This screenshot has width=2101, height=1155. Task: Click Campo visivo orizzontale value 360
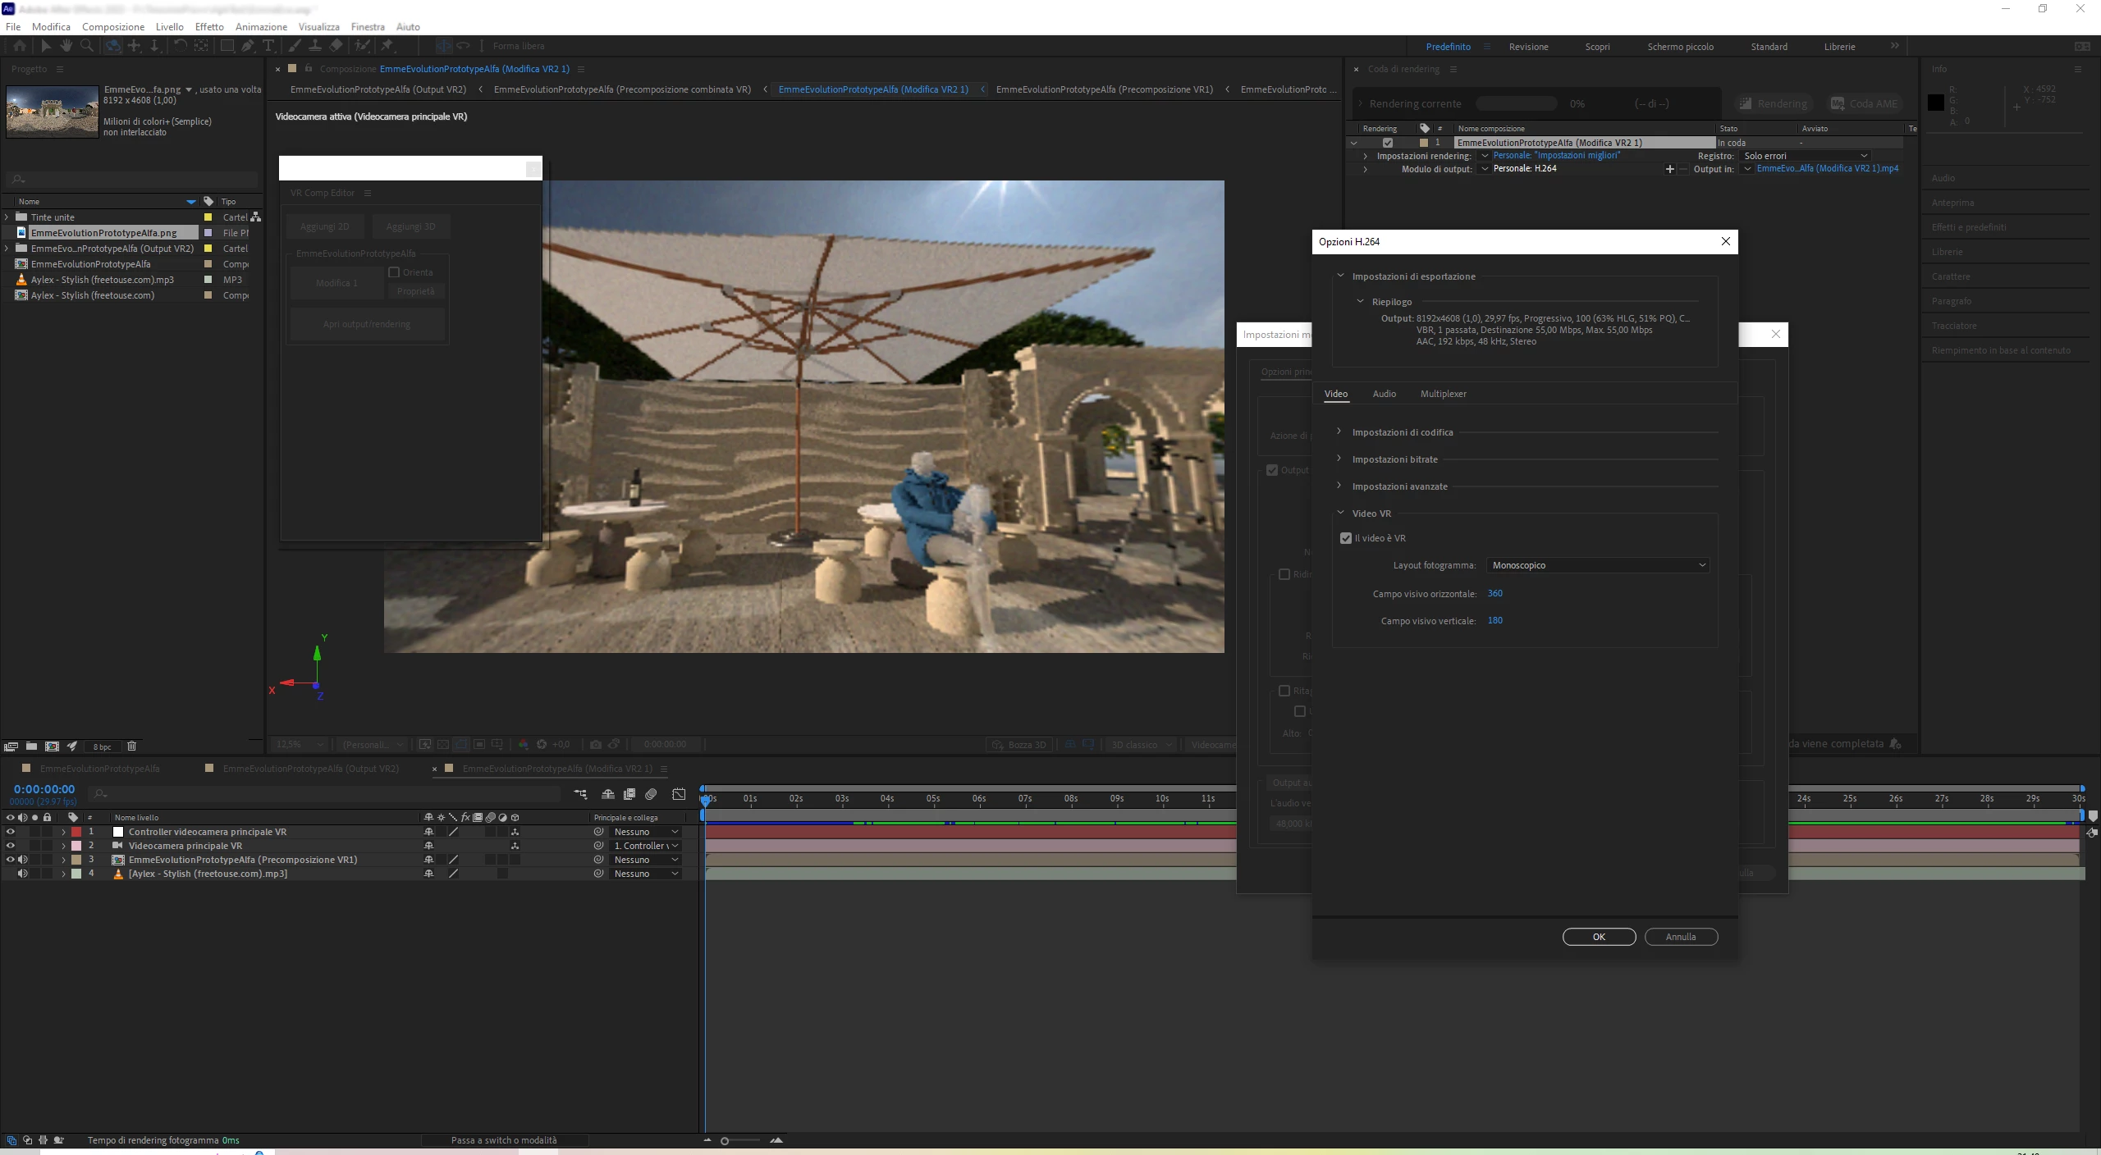tap(1495, 593)
